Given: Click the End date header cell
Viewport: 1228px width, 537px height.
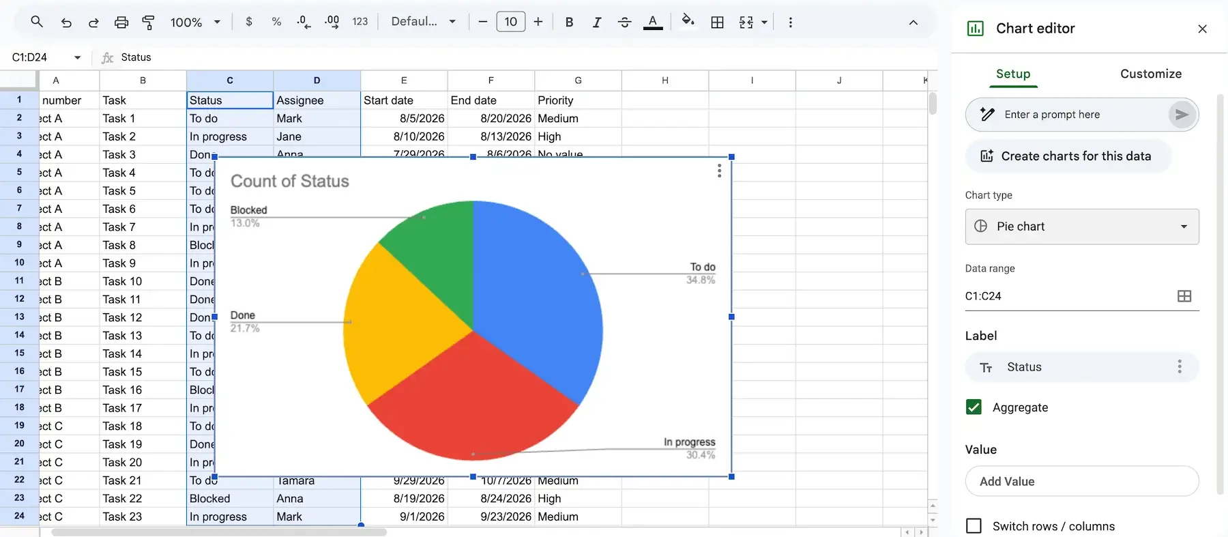Looking at the screenshot, I should click(x=491, y=100).
